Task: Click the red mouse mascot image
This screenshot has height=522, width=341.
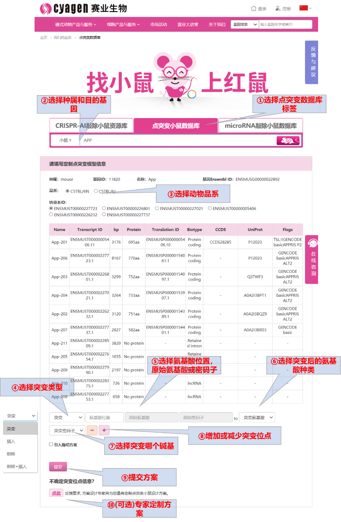Action: (175, 77)
